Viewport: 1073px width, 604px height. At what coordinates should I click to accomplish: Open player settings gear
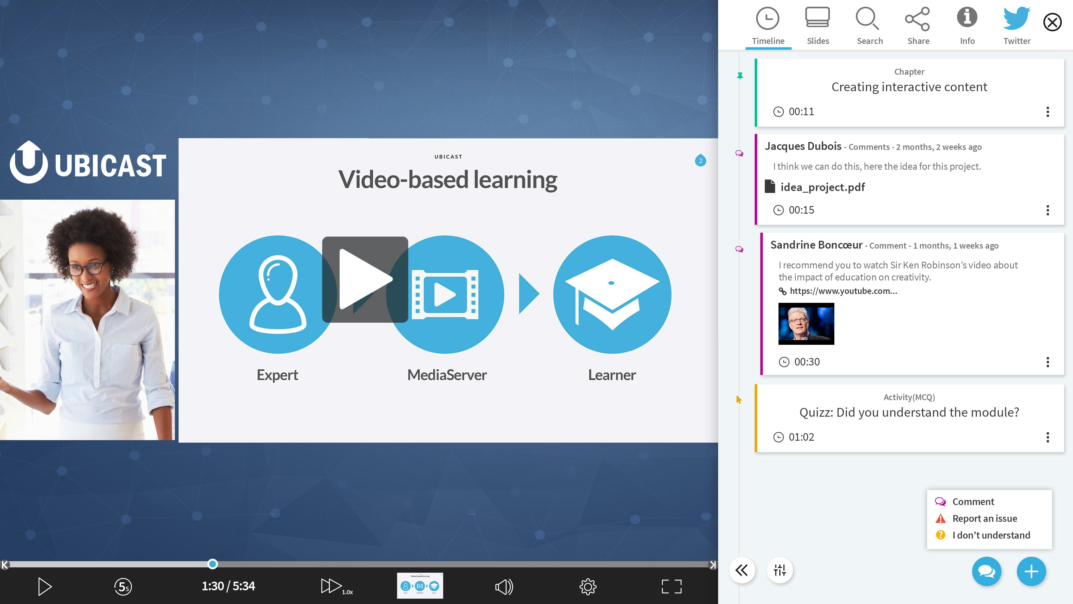[x=587, y=586]
